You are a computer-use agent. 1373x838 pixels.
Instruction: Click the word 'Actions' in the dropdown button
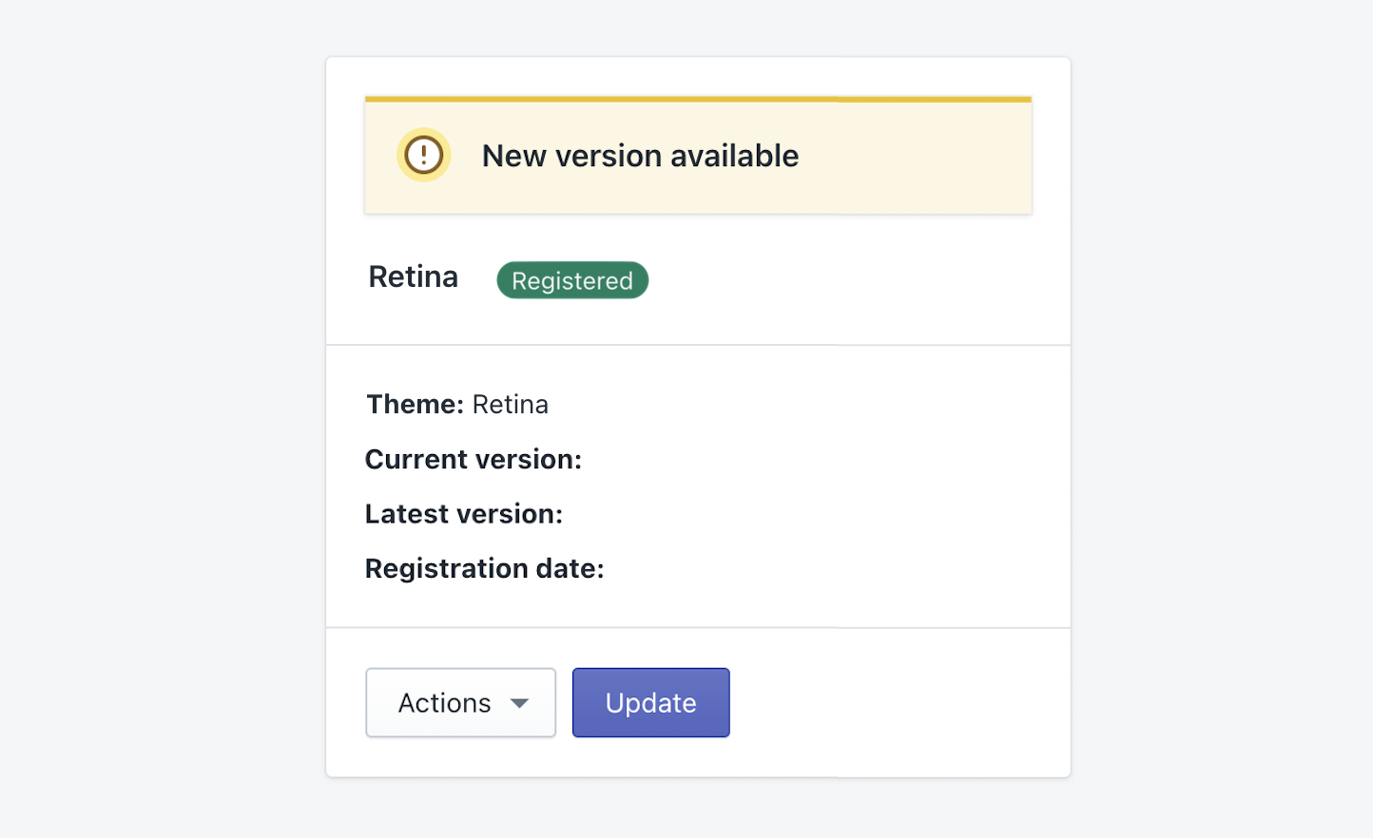click(x=444, y=703)
